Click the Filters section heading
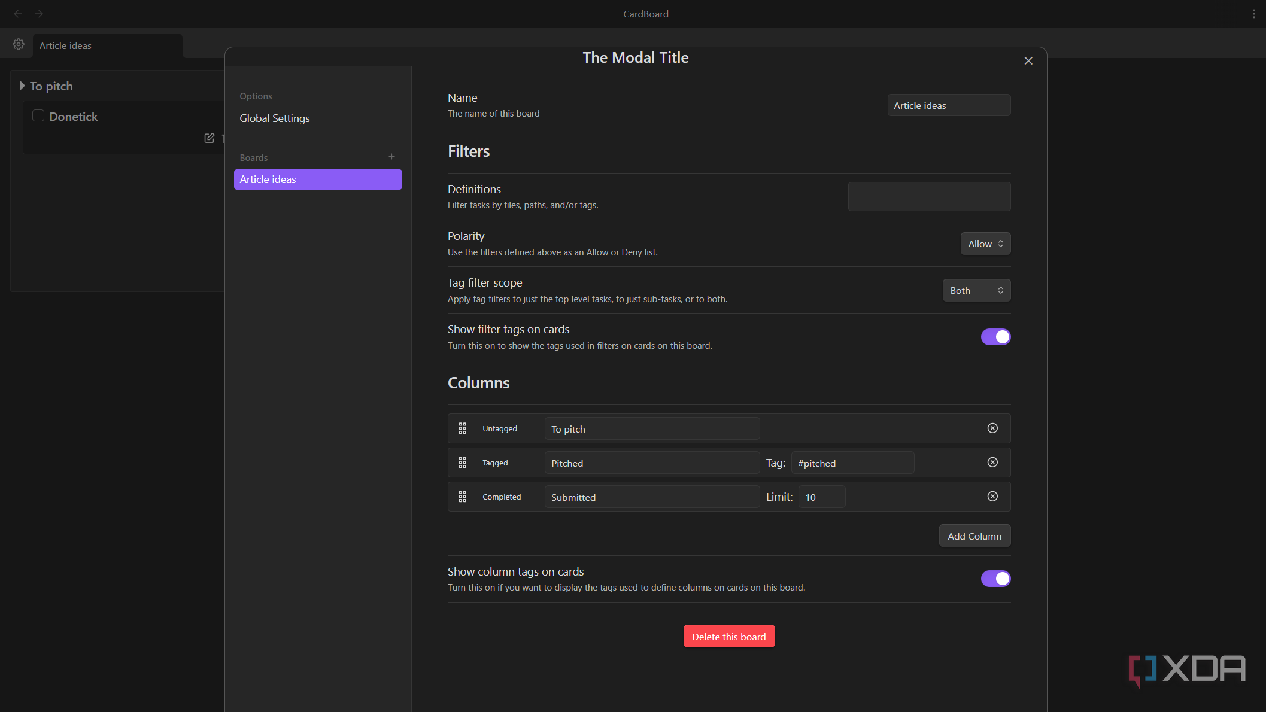 click(x=469, y=151)
